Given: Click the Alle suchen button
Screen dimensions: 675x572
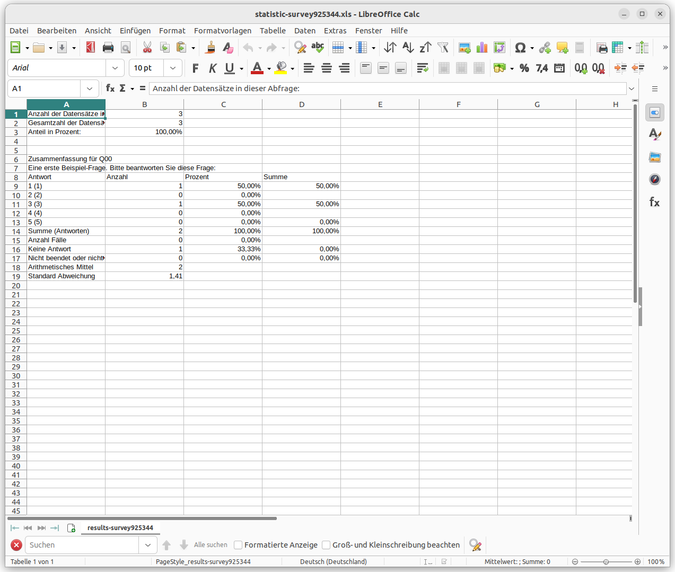Looking at the screenshot, I should 211,545.
